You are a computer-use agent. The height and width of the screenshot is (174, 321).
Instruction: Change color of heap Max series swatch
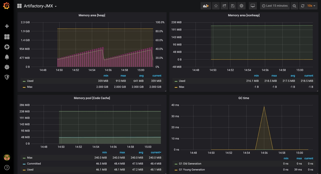click(24, 87)
